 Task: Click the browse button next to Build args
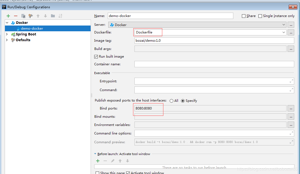291,49
